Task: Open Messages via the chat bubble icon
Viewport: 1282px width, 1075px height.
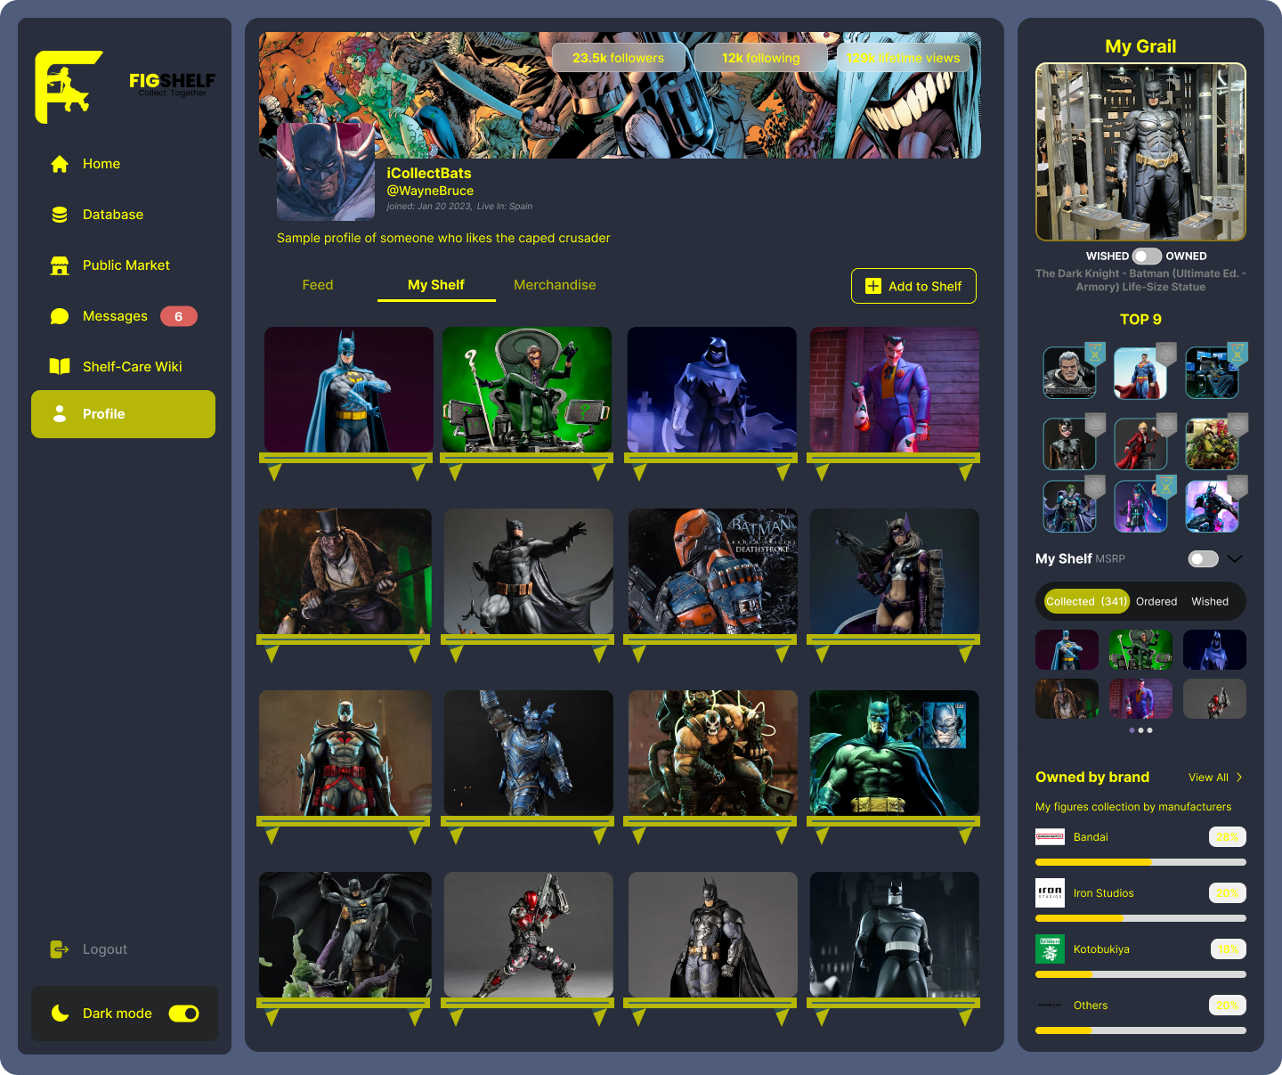Action: [x=60, y=316]
